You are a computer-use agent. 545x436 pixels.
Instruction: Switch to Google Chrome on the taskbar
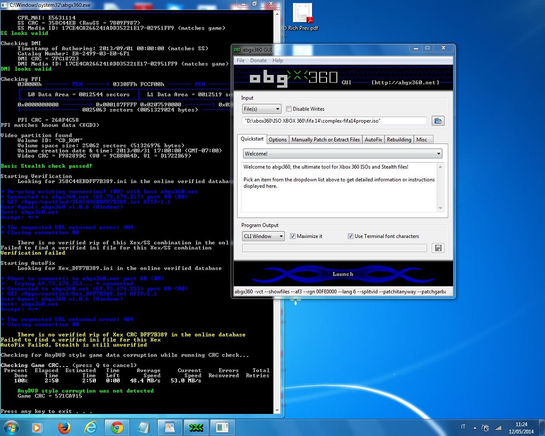pos(117,427)
